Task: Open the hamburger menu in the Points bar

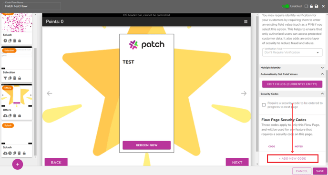Action: 246,22
